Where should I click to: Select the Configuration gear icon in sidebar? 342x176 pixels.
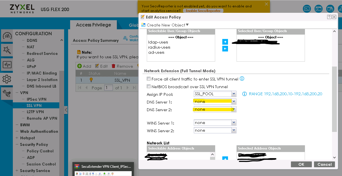pos(7,79)
